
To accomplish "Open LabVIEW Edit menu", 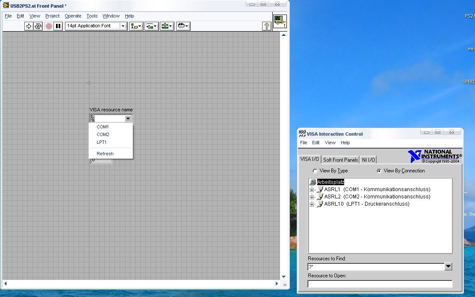I will pos(20,16).
